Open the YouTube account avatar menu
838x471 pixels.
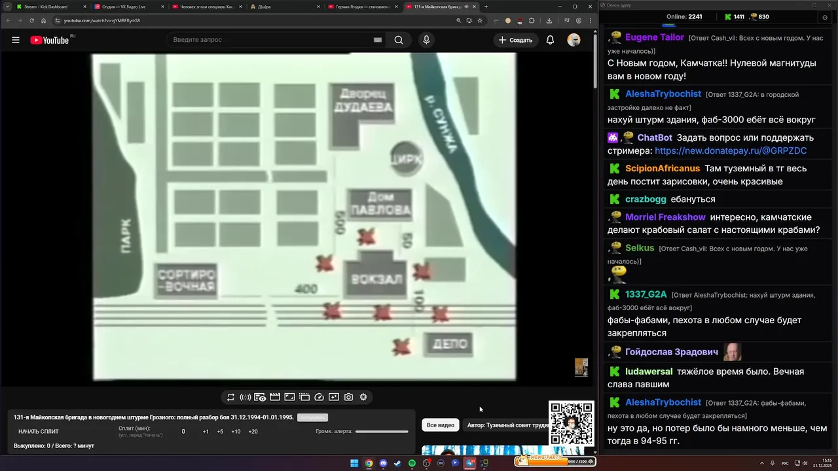point(574,40)
